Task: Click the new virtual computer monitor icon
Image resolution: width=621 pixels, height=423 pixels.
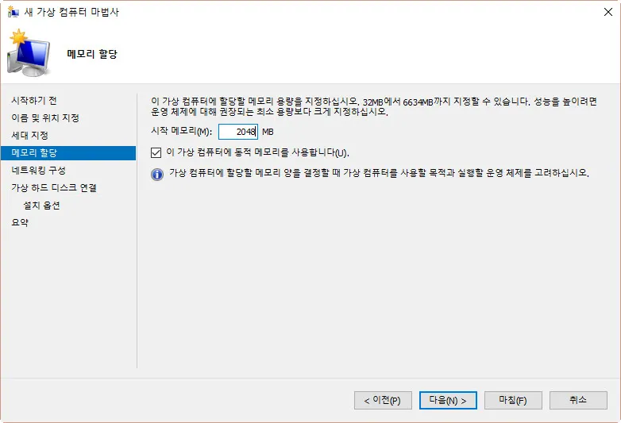Action: [29, 53]
